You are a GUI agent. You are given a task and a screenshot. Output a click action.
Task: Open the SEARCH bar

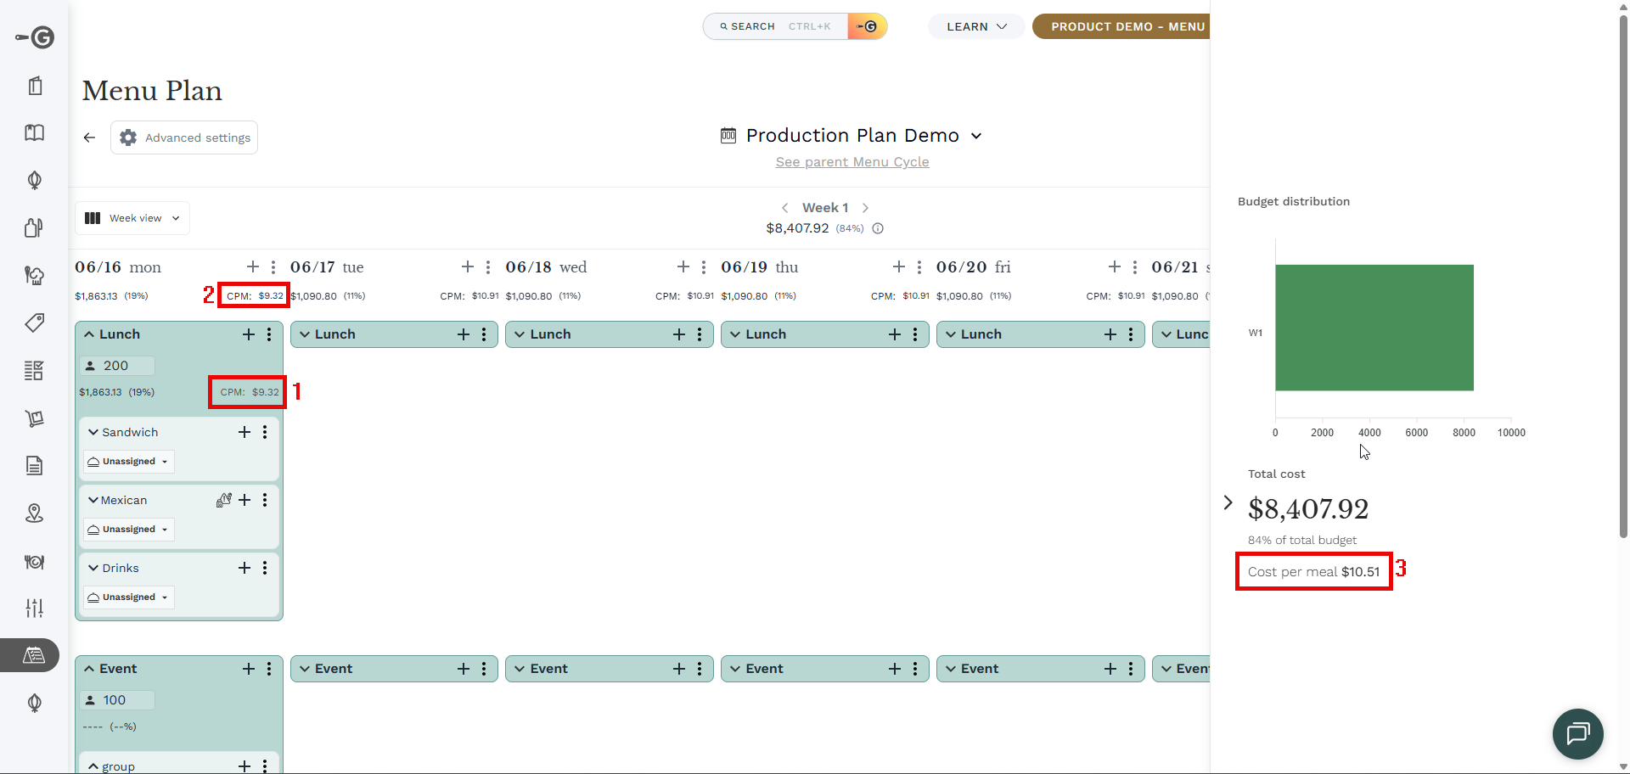click(775, 26)
